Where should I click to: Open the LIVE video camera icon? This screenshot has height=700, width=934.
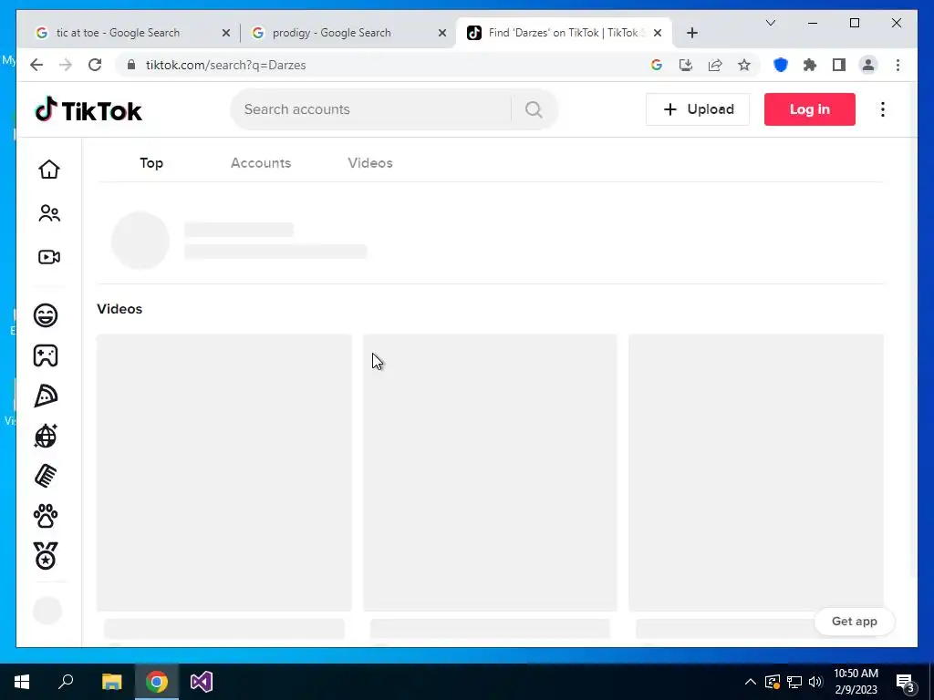point(49,257)
